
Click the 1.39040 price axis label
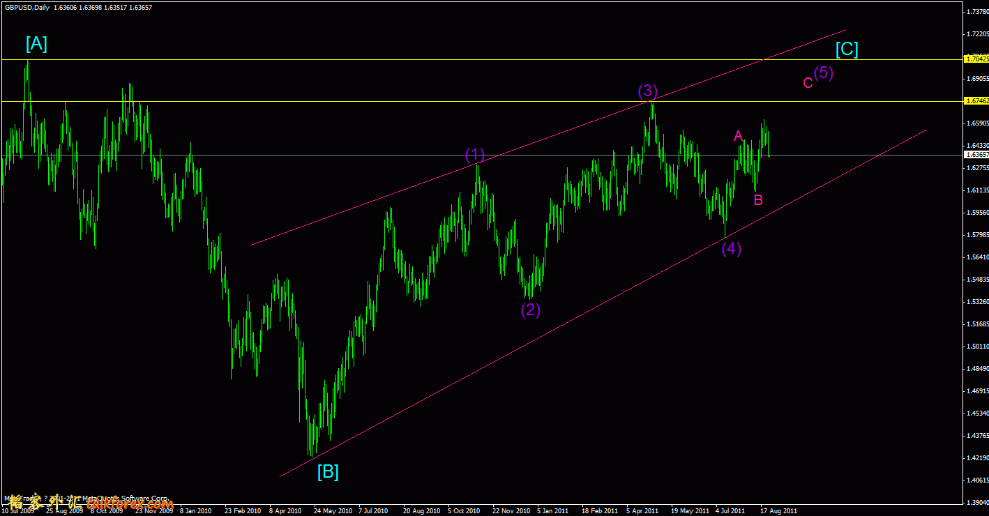pos(978,503)
